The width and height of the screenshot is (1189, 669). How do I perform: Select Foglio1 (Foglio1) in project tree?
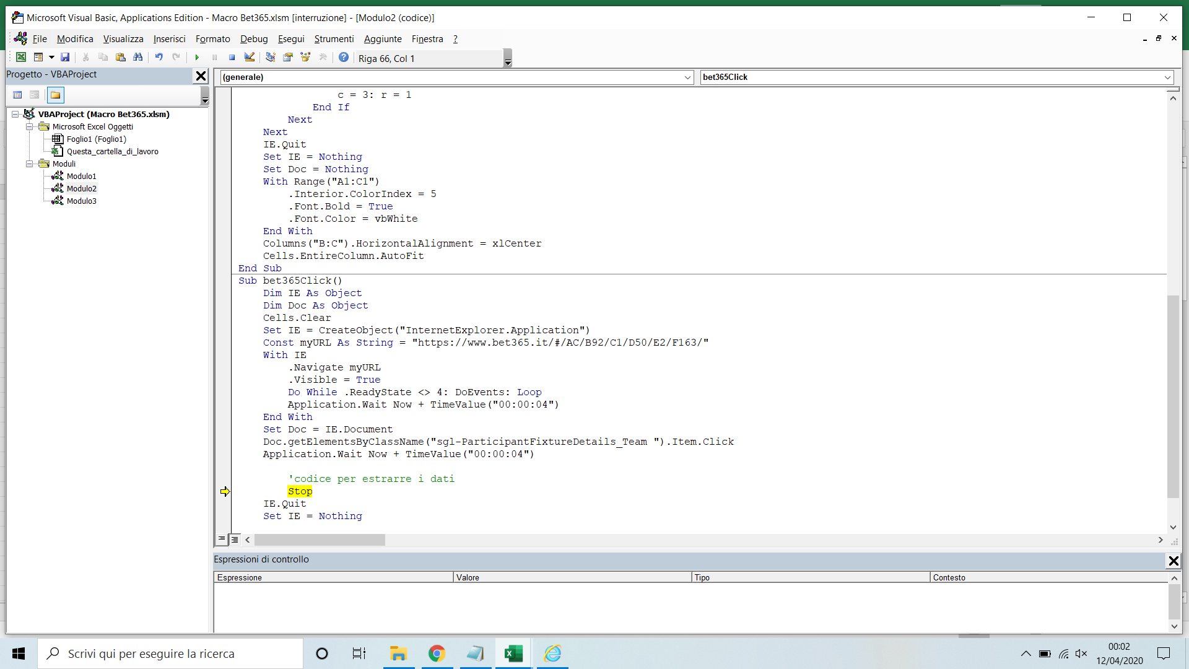96,139
